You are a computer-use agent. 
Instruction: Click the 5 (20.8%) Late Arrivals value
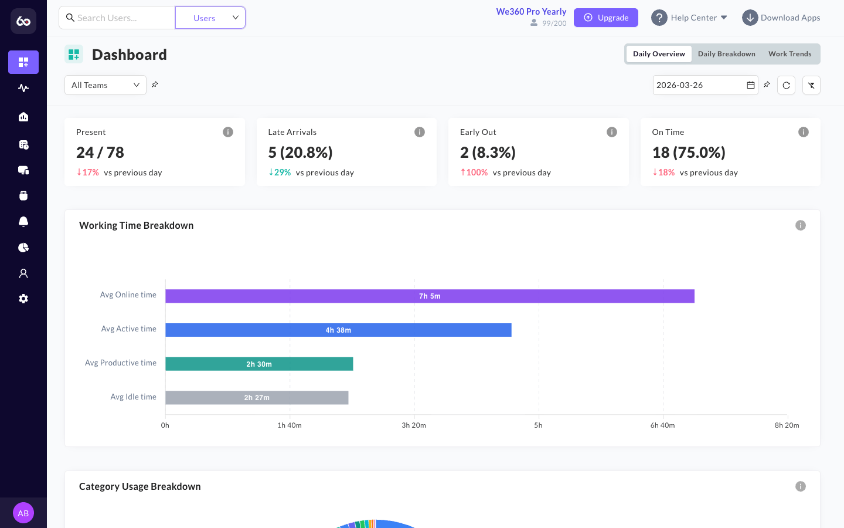pyautogui.click(x=301, y=153)
